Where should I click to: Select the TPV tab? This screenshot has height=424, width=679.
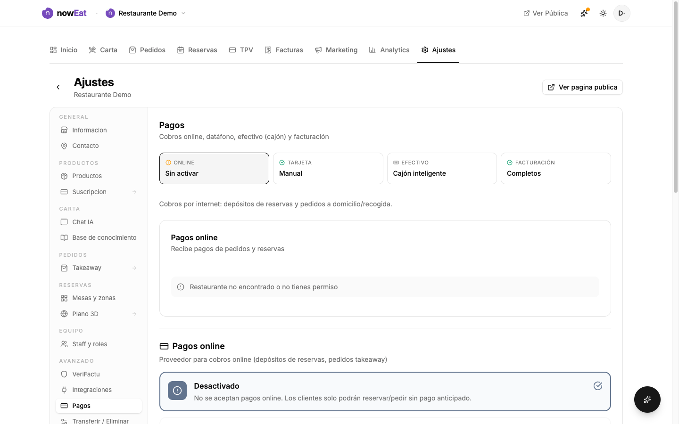241,50
